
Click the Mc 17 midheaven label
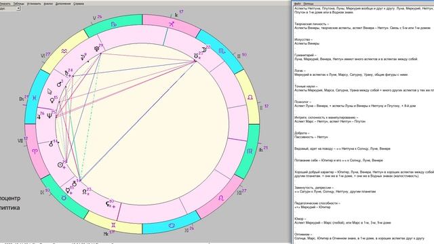click(108, 233)
